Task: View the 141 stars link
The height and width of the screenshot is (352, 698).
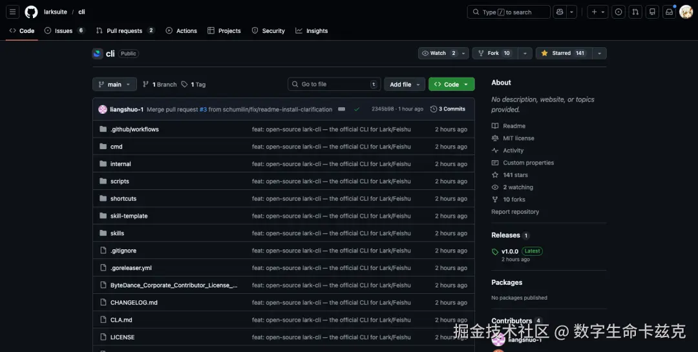Action: (x=510, y=175)
